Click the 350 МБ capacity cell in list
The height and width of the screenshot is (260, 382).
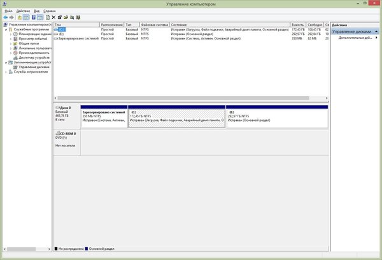click(297, 38)
